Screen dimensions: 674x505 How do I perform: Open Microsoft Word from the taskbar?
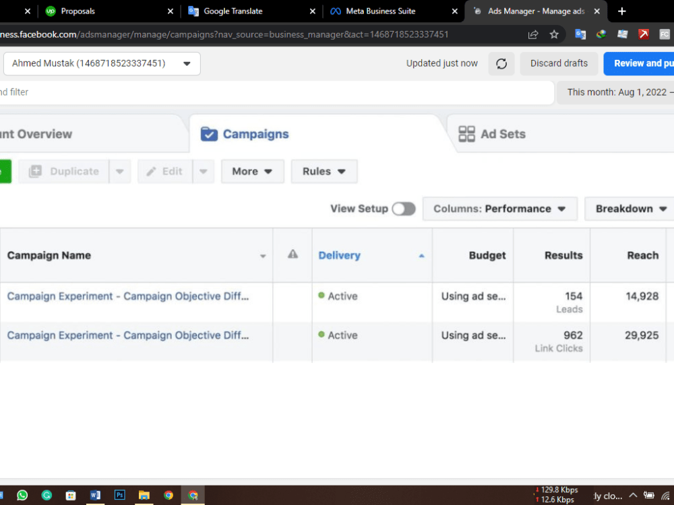tap(95, 495)
